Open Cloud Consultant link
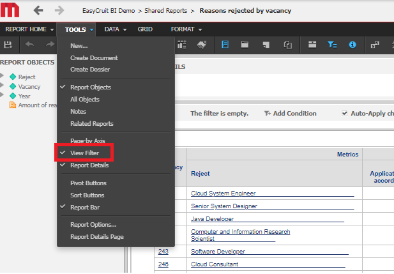The image size is (394, 274). pyautogui.click(x=215, y=264)
